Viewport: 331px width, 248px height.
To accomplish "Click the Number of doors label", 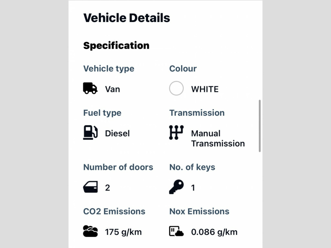I will coord(118,167).
